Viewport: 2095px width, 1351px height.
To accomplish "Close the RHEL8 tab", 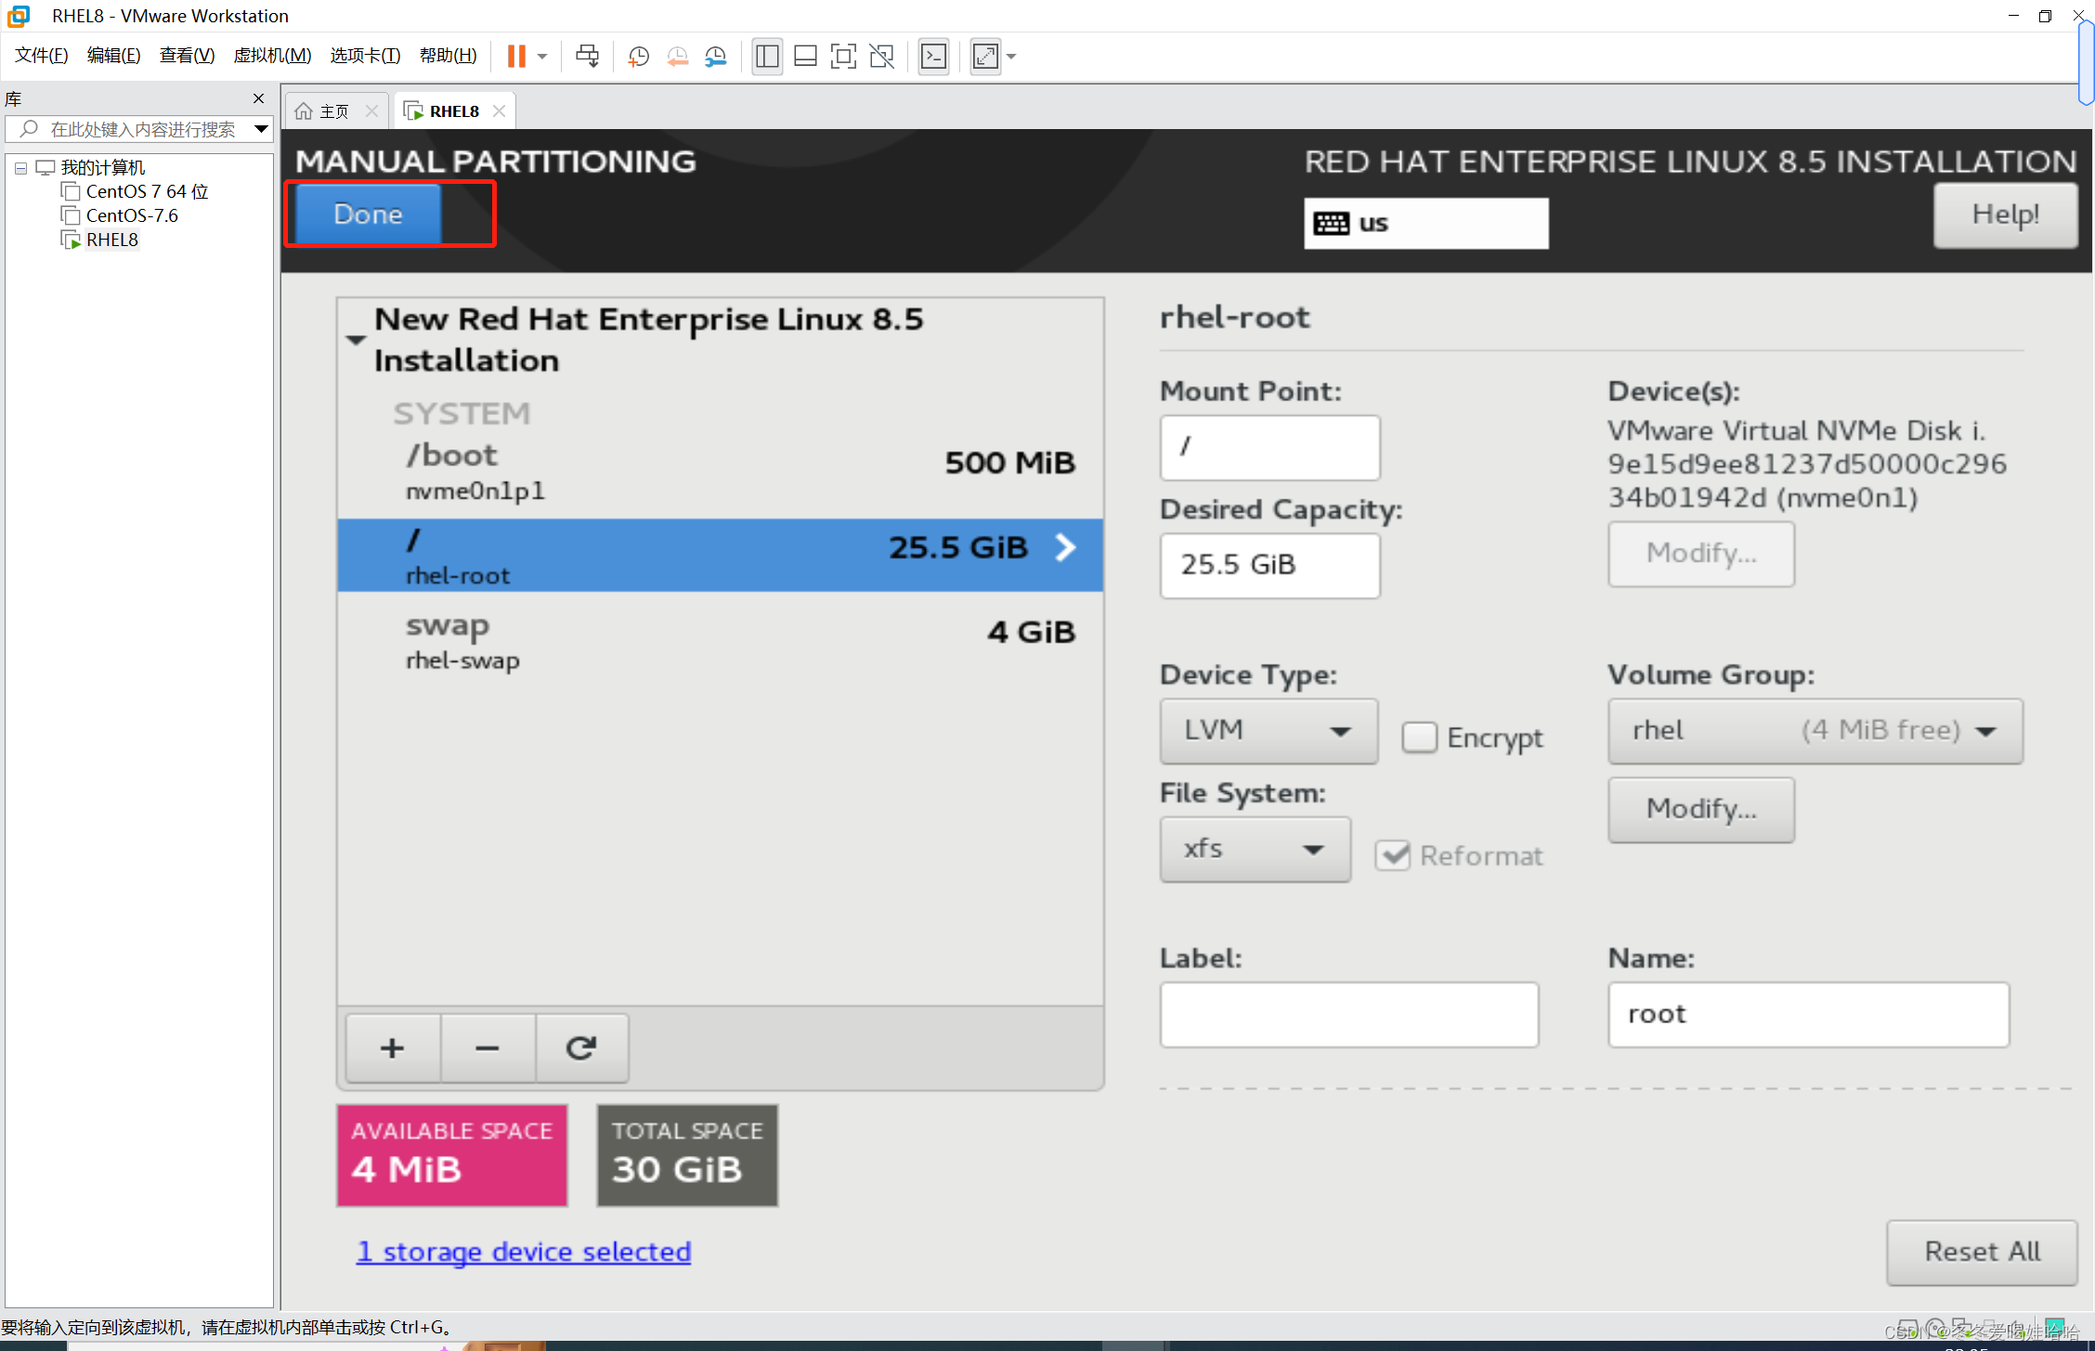I will [x=499, y=111].
